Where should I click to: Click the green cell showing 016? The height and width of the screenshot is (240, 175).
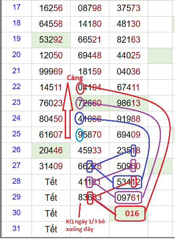pyautogui.click(x=129, y=214)
